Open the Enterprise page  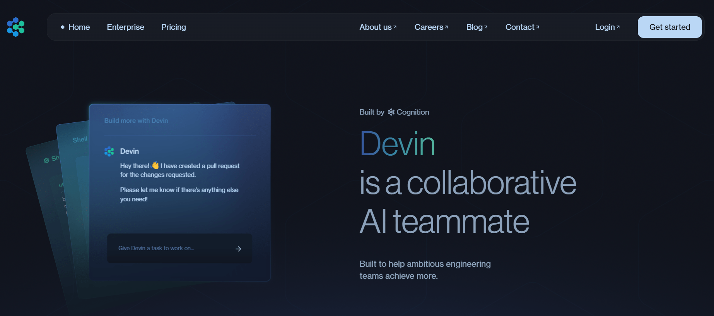click(125, 27)
